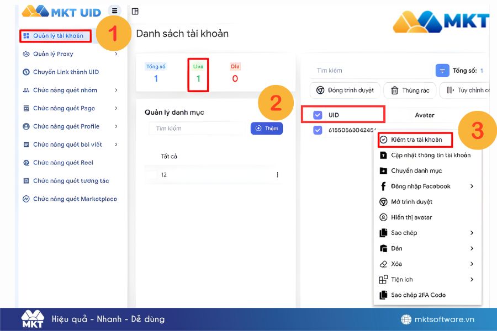Click the hamburger menu icon beside the MKT UID logo

tap(114, 10)
